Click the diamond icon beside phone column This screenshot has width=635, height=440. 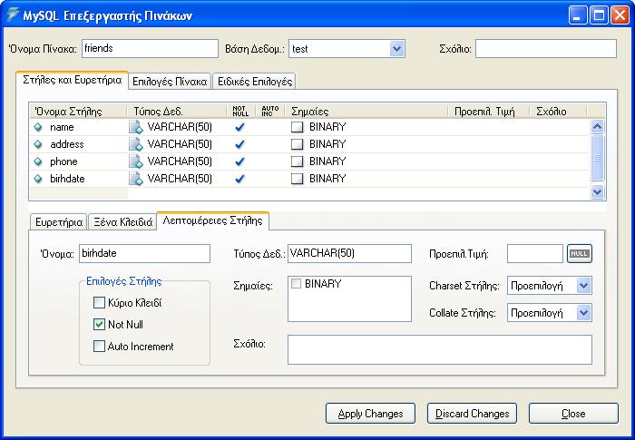pyautogui.click(x=38, y=161)
